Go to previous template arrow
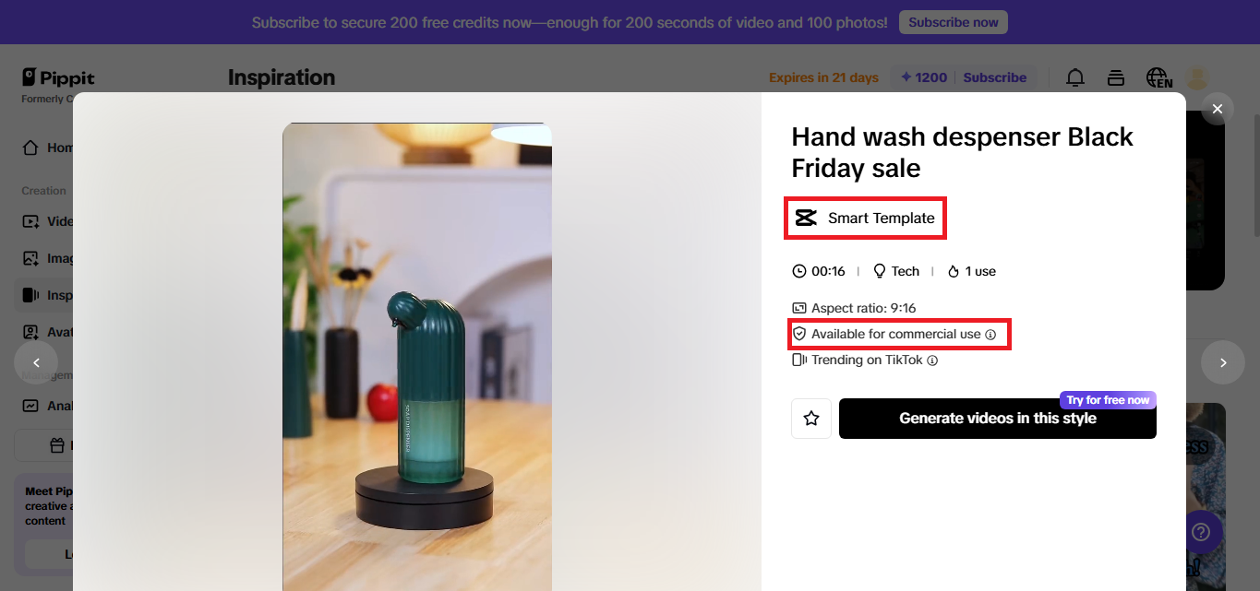 pos(36,362)
